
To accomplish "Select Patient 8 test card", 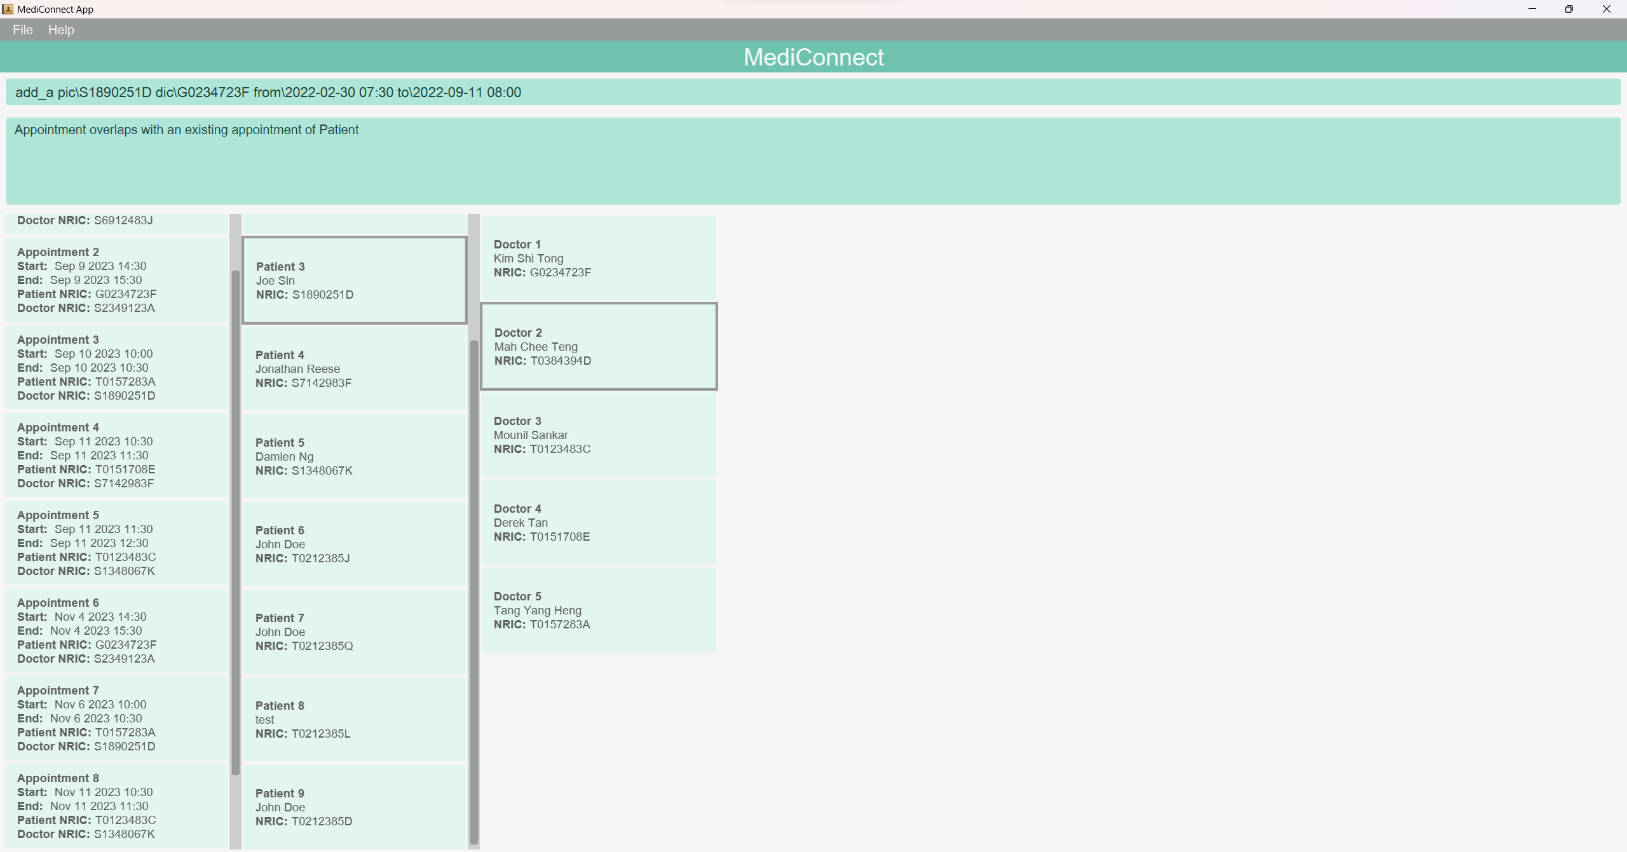I will pos(354,719).
